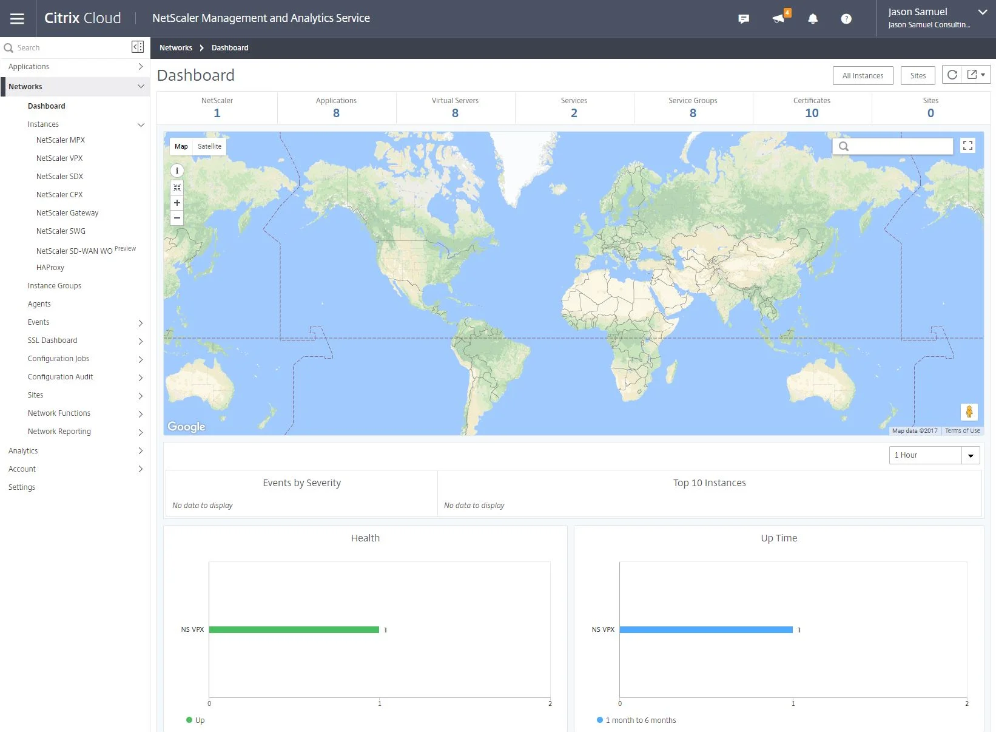Image resolution: width=996 pixels, height=732 pixels.
Task: Toggle fullscreen map view
Action: click(x=968, y=146)
